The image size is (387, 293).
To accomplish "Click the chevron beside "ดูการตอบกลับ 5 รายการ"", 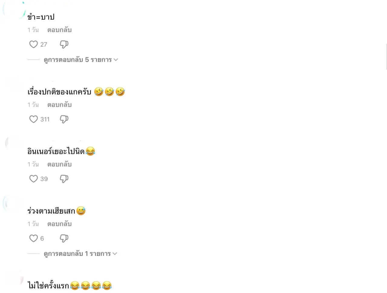I will coord(116,60).
